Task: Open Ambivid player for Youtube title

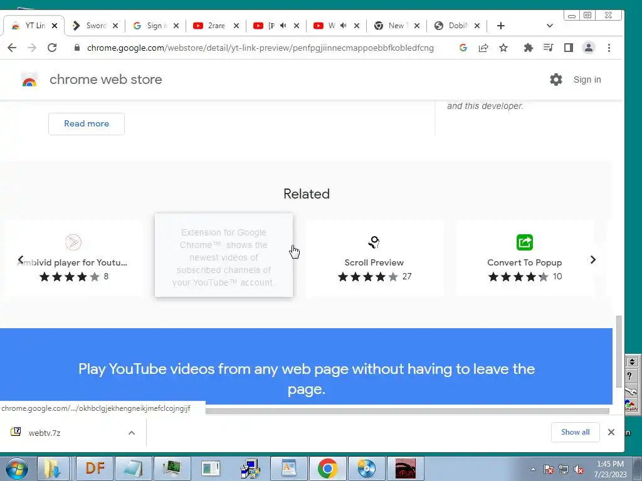Action: (73, 262)
